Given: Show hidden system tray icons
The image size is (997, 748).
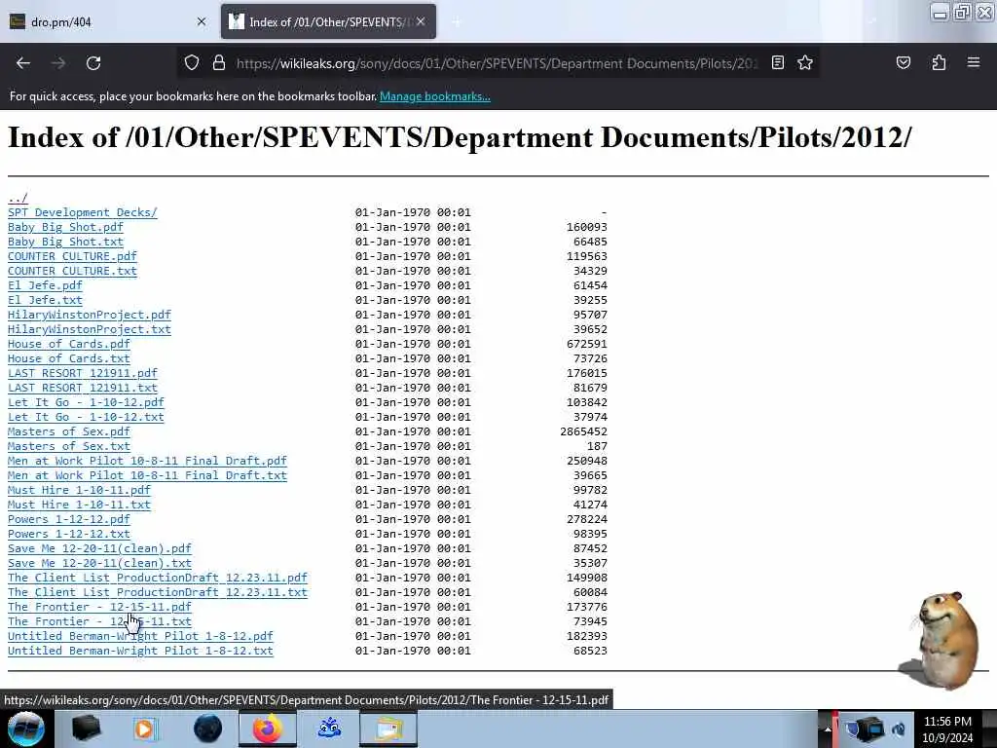Looking at the screenshot, I should point(828,729).
